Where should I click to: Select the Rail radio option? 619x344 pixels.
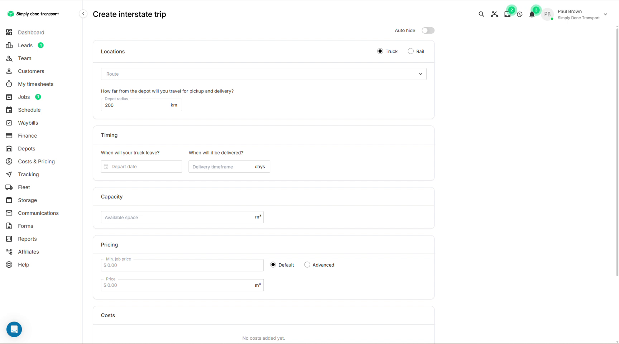tap(411, 51)
